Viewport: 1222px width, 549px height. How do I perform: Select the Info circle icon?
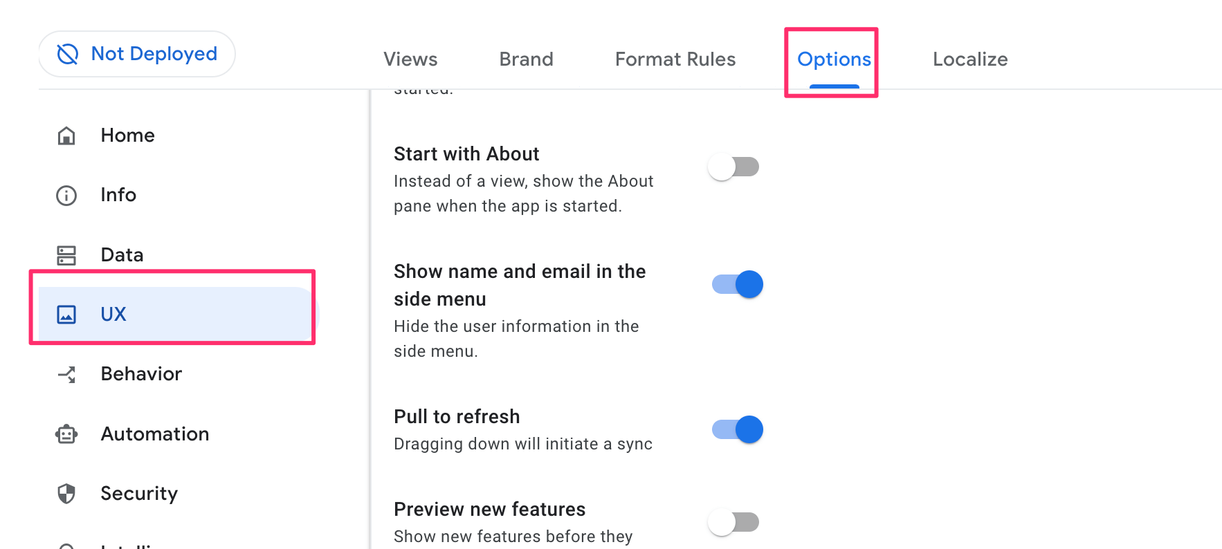tap(66, 195)
